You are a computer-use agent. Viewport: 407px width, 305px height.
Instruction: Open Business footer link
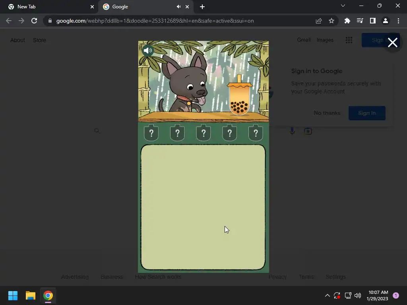coord(112,277)
